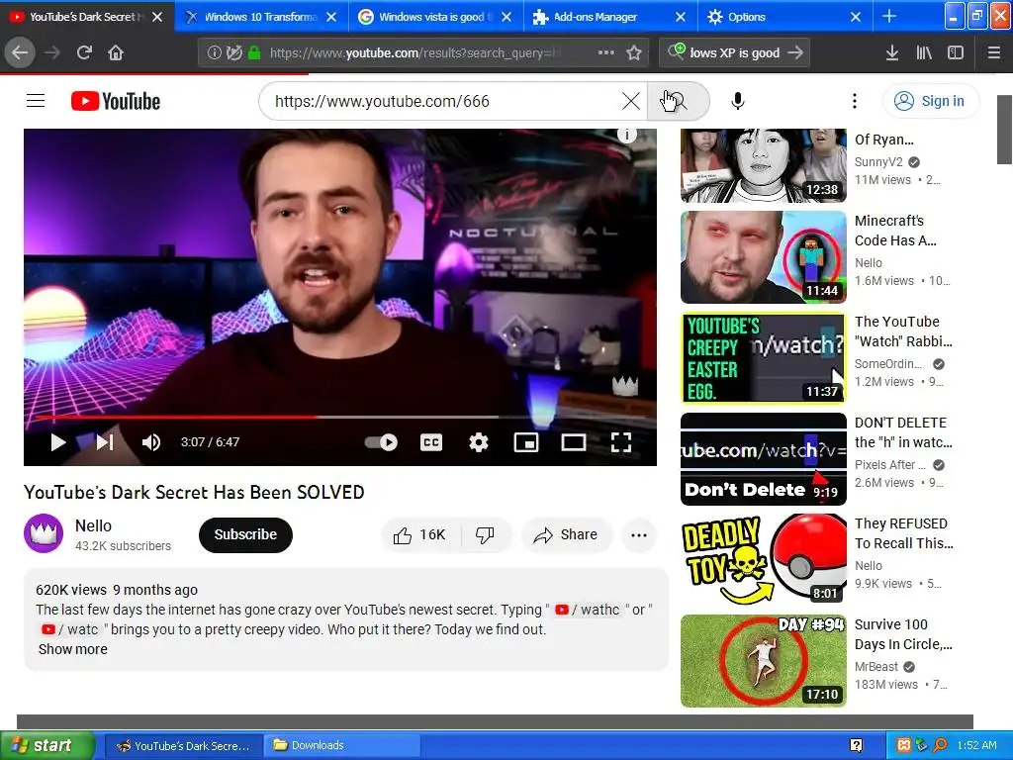Click the page vertical scrollbar thumb
The width and height of the screenshot is (1013, 760).
[x=1004, y=130]
